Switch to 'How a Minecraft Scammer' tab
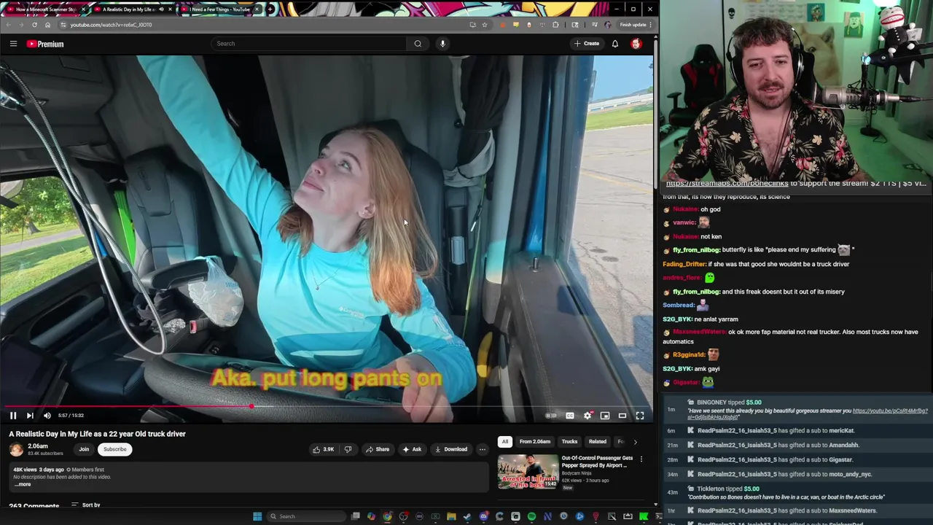The image size is (933, 525). click(x=47, y=9)
